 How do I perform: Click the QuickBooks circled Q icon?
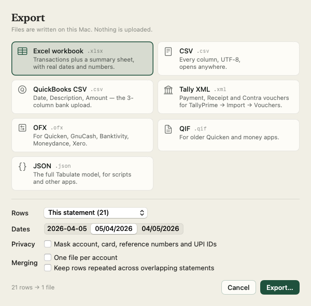[x=22, y=90]
